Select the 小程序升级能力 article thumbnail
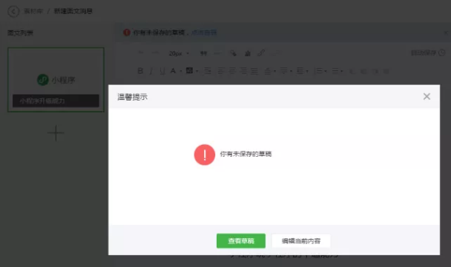This screenshot has height=267, width=451. pos(56,80)
